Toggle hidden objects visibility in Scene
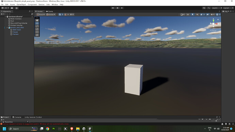 (x=207, y=15)
